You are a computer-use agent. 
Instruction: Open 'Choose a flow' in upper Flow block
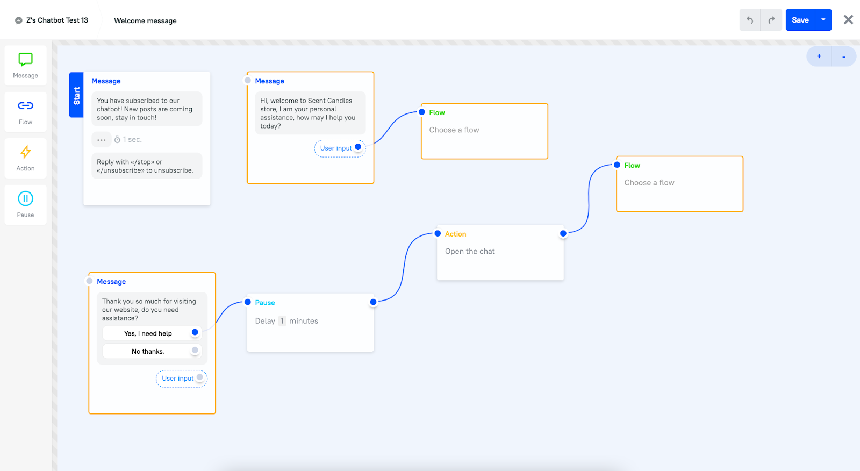click(x=454, y=130)
